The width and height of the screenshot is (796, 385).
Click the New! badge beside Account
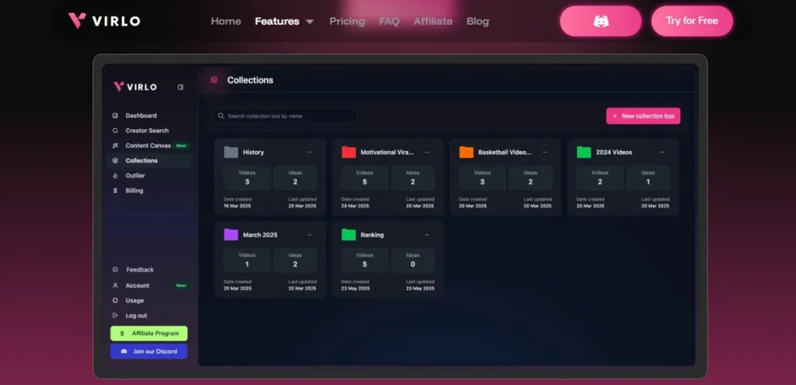pos(181,285)
